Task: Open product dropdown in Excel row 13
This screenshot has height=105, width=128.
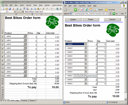Action: point(25,76)
